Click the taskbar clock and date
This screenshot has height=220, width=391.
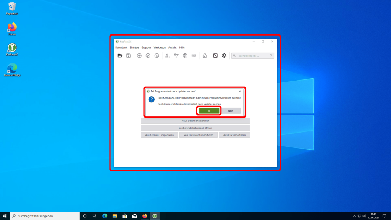click(x=373, y=216)
